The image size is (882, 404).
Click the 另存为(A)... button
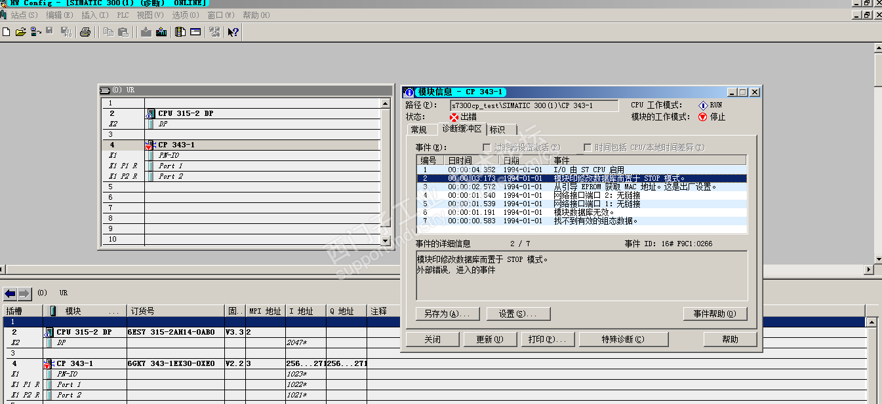447,314
